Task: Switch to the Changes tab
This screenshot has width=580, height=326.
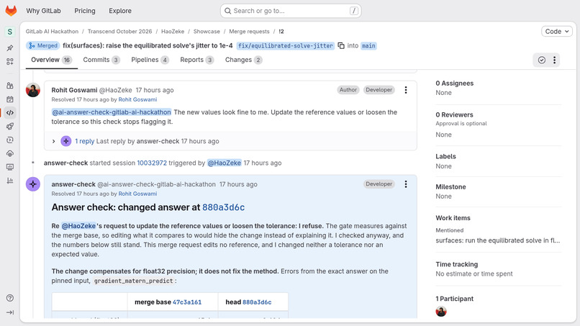Action: tap(244, 60)
